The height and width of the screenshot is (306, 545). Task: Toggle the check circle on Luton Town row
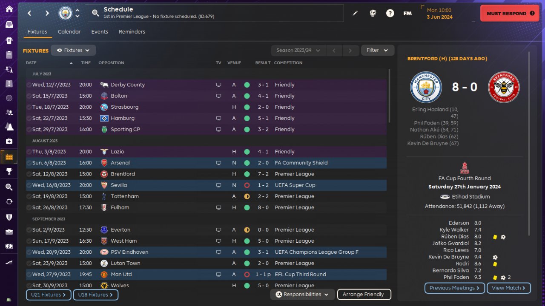pos(29,263)
